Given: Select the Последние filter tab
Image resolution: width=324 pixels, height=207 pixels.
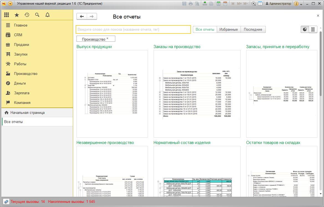Looking at the screenshot, I should coord(253,30).
